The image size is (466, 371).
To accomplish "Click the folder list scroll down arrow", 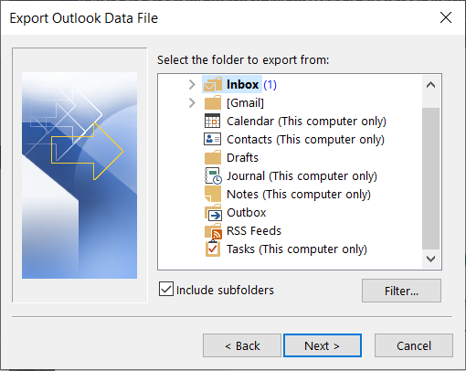I will [x=430, y=259].
